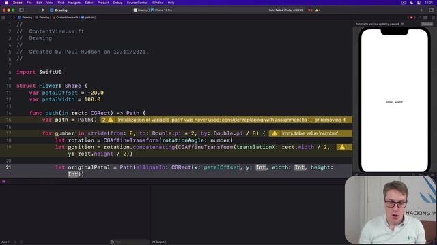
Task: Open the Product menu
Action: pos(103,3)
